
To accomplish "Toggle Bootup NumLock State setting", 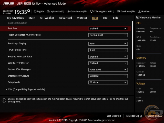I will (x=108, y=57).
